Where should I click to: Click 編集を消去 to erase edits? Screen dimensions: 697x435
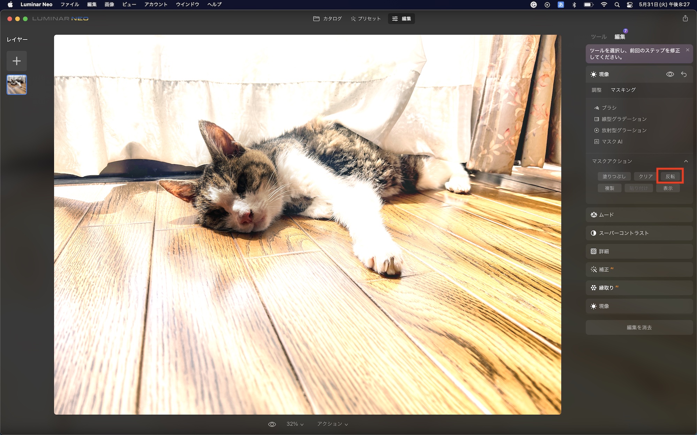point(639,327)
